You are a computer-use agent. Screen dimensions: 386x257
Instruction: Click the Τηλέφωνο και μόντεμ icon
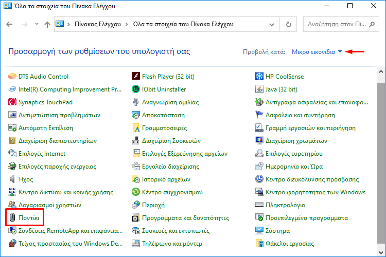point(136,244)
